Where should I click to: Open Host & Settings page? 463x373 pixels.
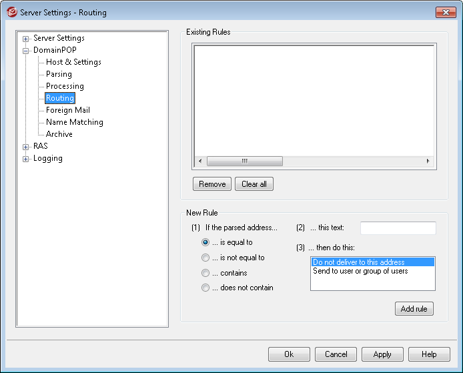(x=73, y=62)
